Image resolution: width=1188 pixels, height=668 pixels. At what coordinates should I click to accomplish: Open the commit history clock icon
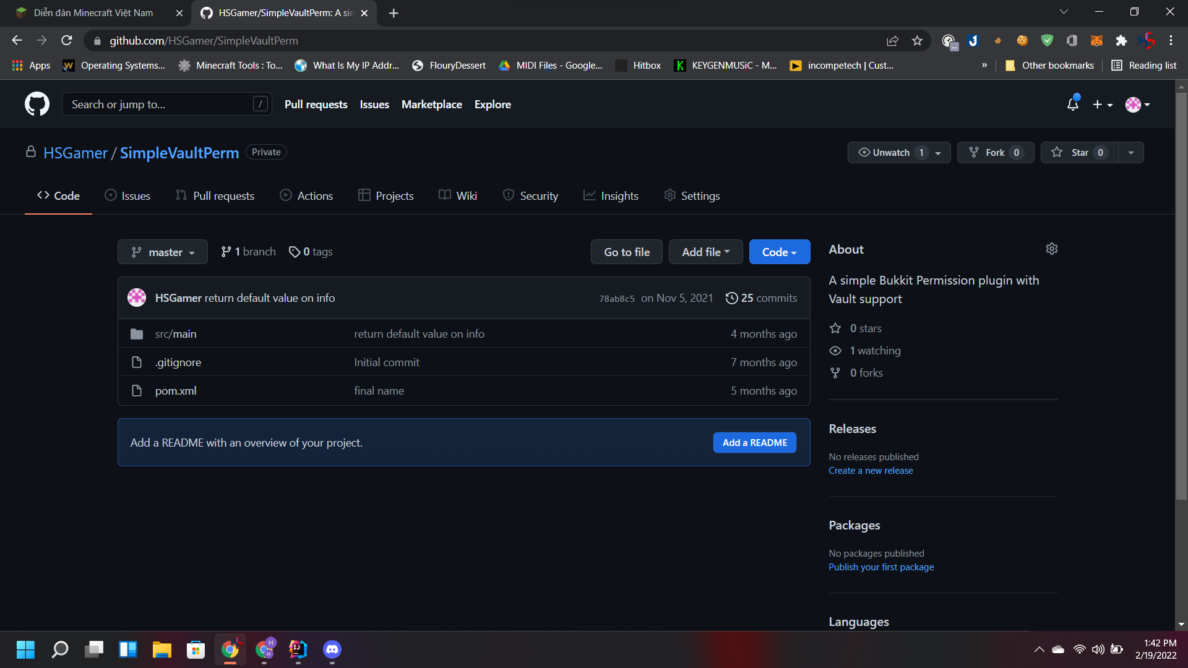[731, 298]
